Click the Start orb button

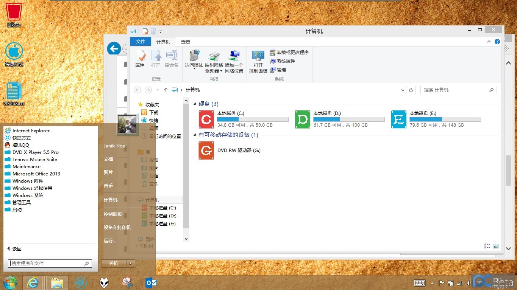click(x=10, y=282)
